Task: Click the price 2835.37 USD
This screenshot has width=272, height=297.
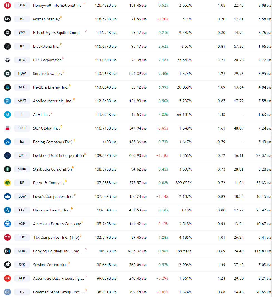Action: point(137,251)
